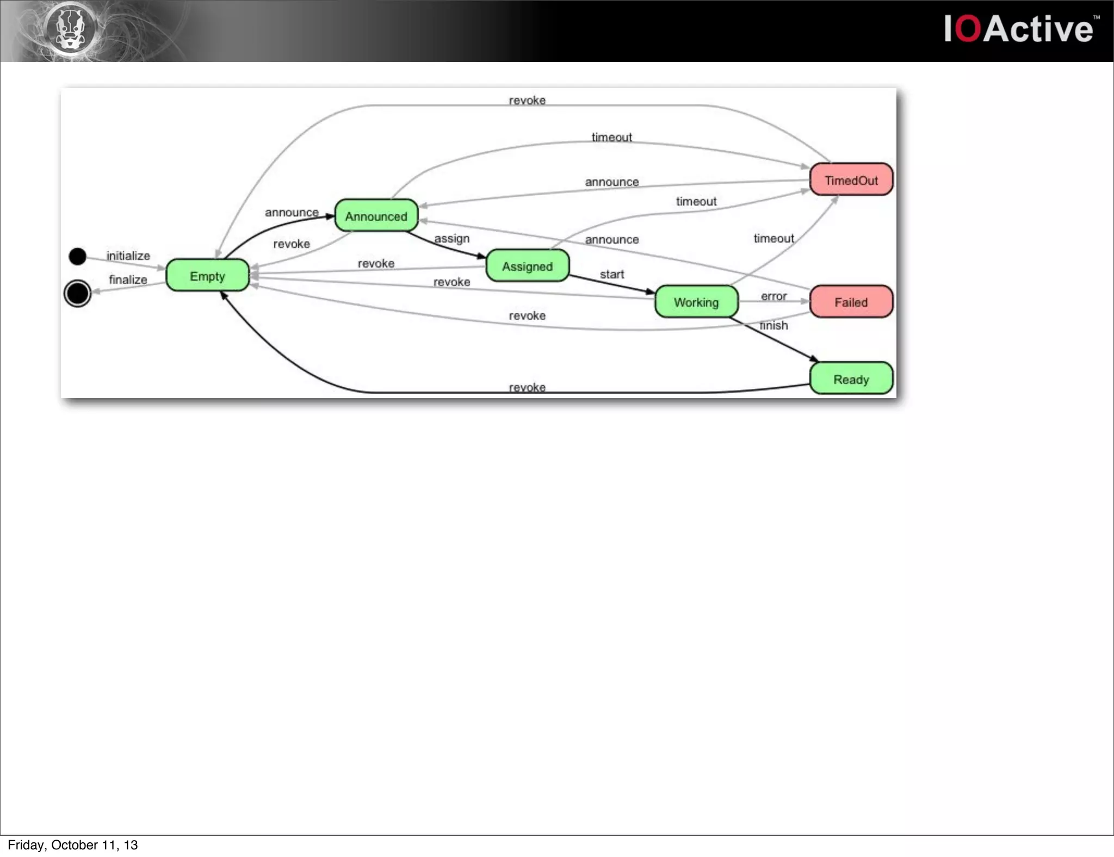Viewport: 1114px width, 857px height.
Task: Click the ringed final state circle
Action: pos(78,294)
